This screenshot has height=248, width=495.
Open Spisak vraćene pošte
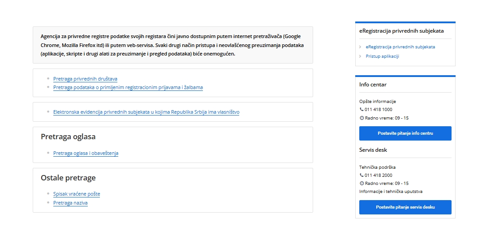[x=77, y=194]
